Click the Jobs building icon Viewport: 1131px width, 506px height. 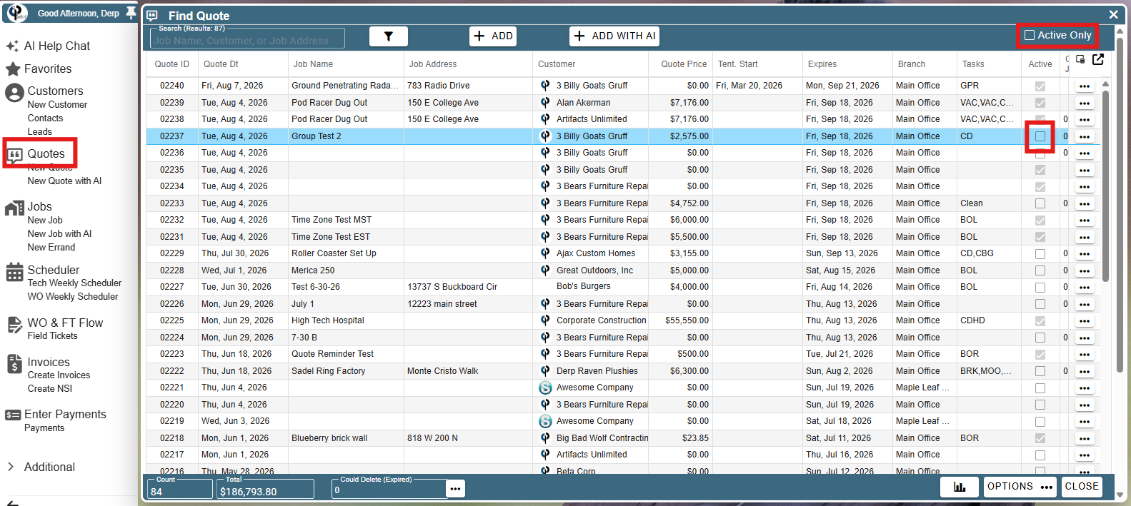click(14, 208)
